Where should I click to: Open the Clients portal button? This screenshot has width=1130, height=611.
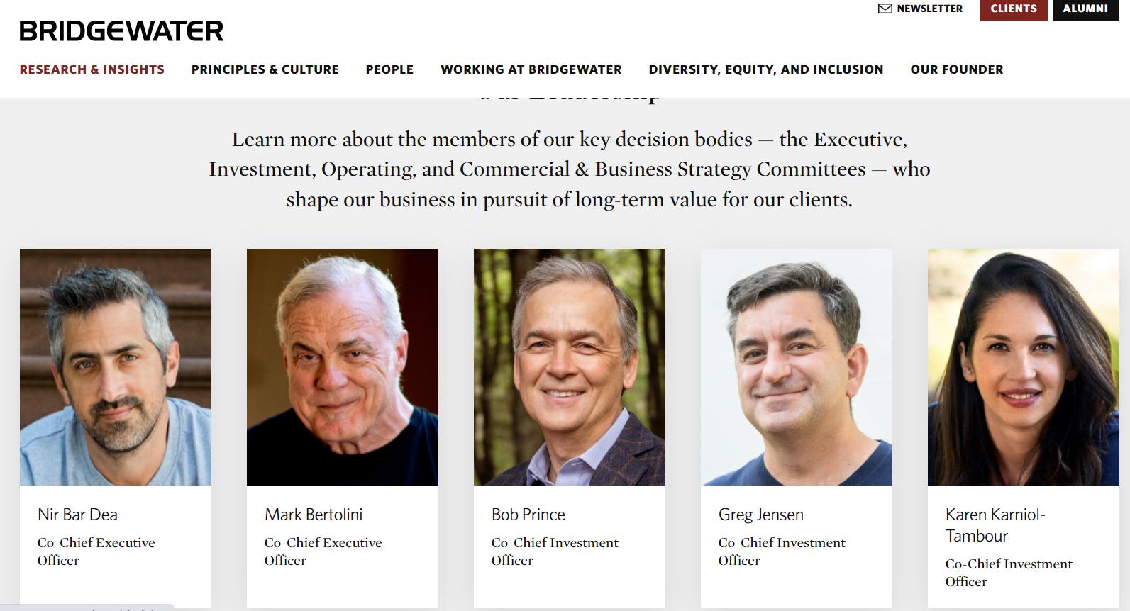click(x=1013, y=9)
